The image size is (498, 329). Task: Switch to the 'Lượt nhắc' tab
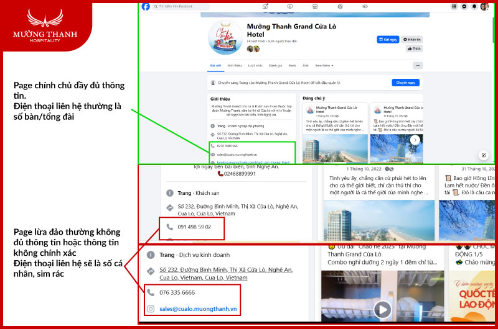(255, 66)
